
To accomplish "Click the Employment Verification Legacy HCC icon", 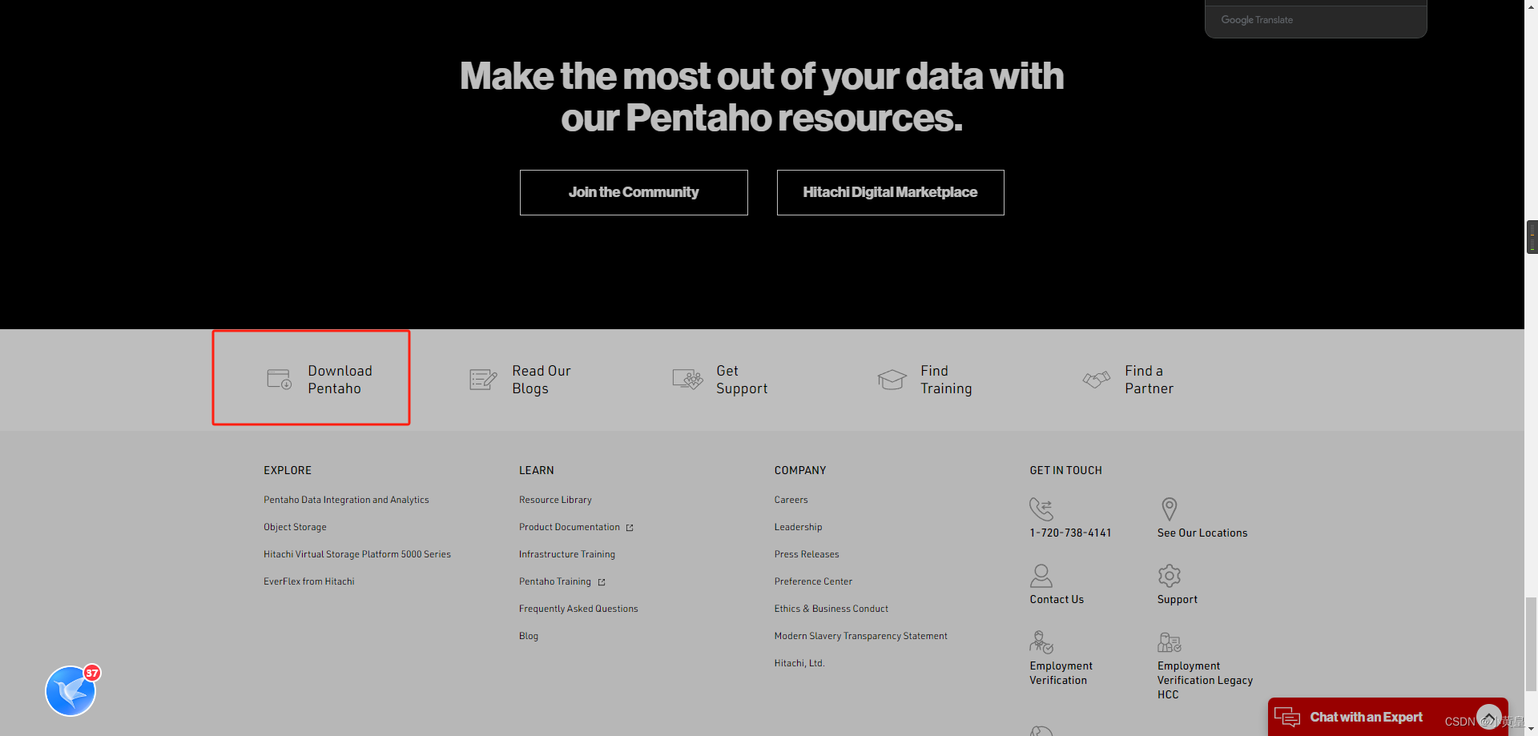I will click(x=1170, y=642).
